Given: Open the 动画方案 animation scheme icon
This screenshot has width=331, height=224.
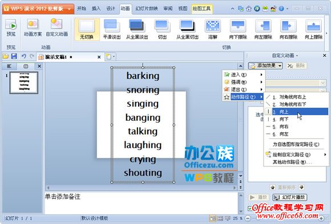Looking at the screenshot, I should (33, 28).
